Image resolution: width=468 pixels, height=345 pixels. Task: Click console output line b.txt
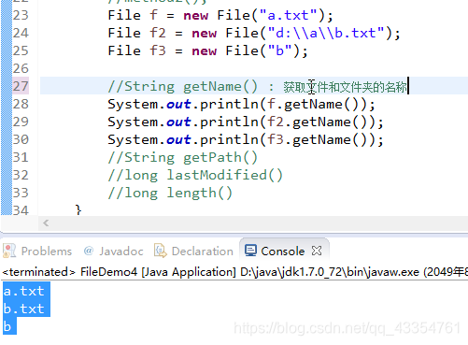[x=24, y=309]
